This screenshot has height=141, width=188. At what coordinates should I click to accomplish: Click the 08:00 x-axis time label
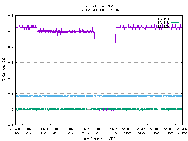click(71, 133)
